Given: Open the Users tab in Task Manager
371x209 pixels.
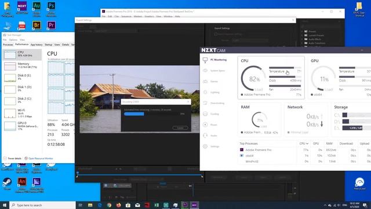Looking at the screenshot, I should pos(57,45).
